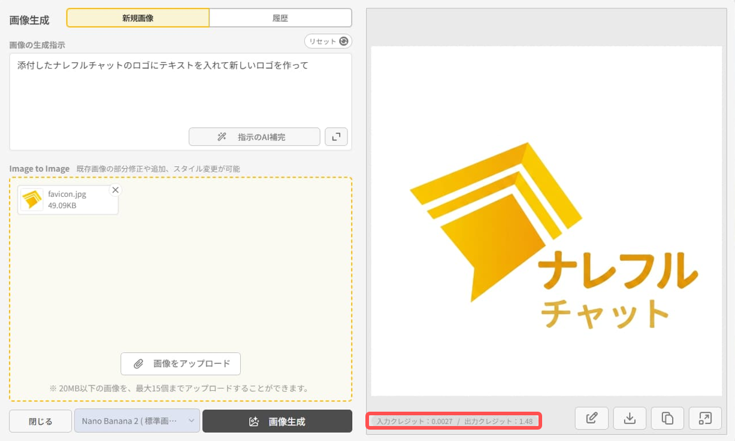735x441 pixels.
Task: Remove favicon.jpg using the X icon
Action: click(116, 190)
